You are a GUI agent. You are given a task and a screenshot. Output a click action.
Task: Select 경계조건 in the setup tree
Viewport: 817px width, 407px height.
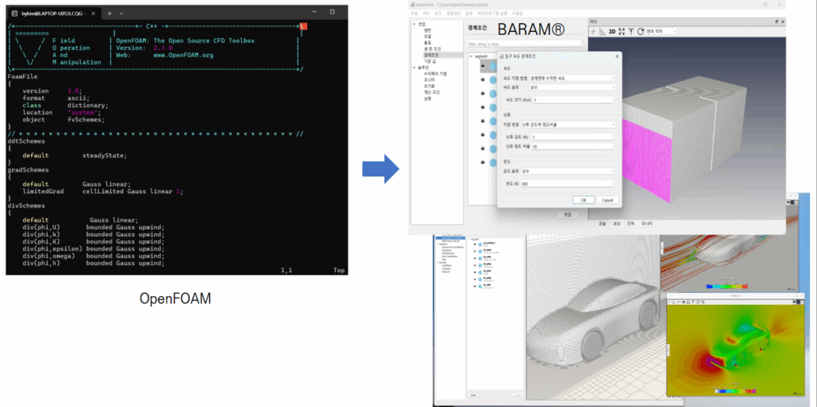(432, 54)
